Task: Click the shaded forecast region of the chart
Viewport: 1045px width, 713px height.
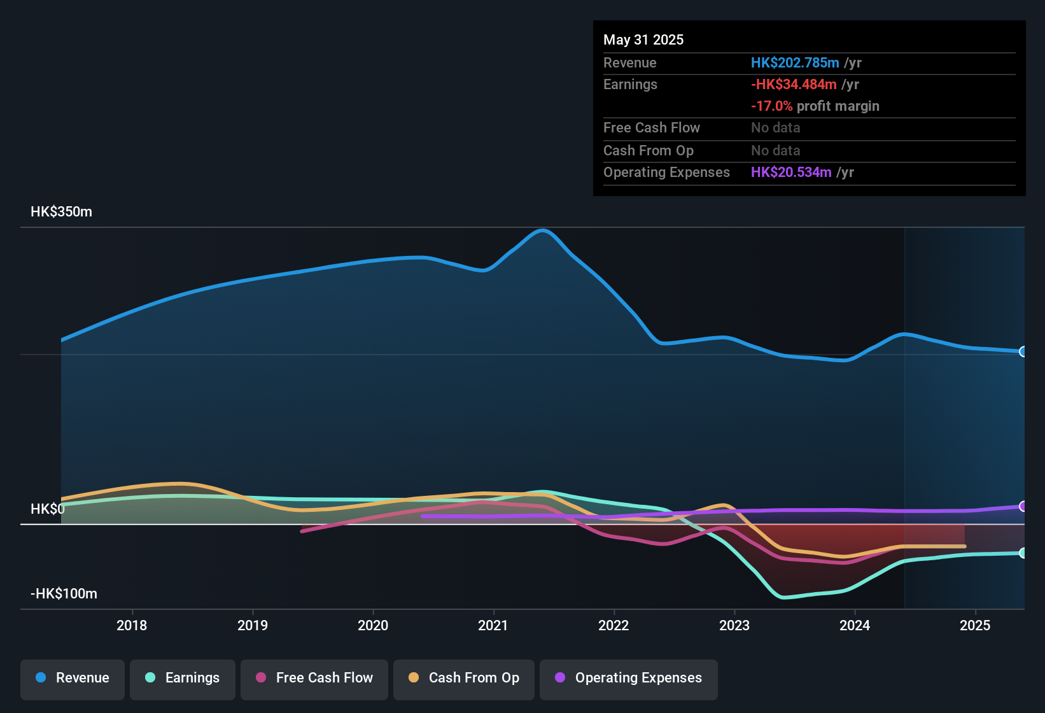Action: point(964,414)
